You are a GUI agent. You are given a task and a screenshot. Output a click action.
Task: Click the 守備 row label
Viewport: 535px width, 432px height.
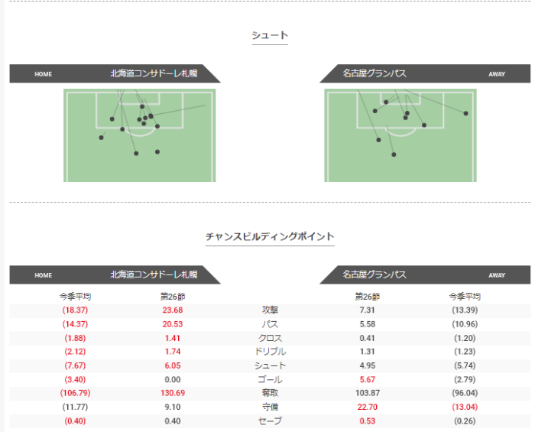(x=271, y=407)
